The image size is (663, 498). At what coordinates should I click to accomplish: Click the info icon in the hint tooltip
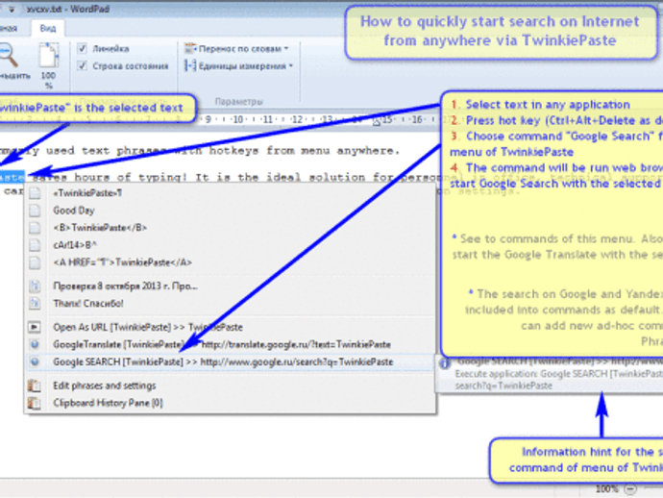(444, 363)
